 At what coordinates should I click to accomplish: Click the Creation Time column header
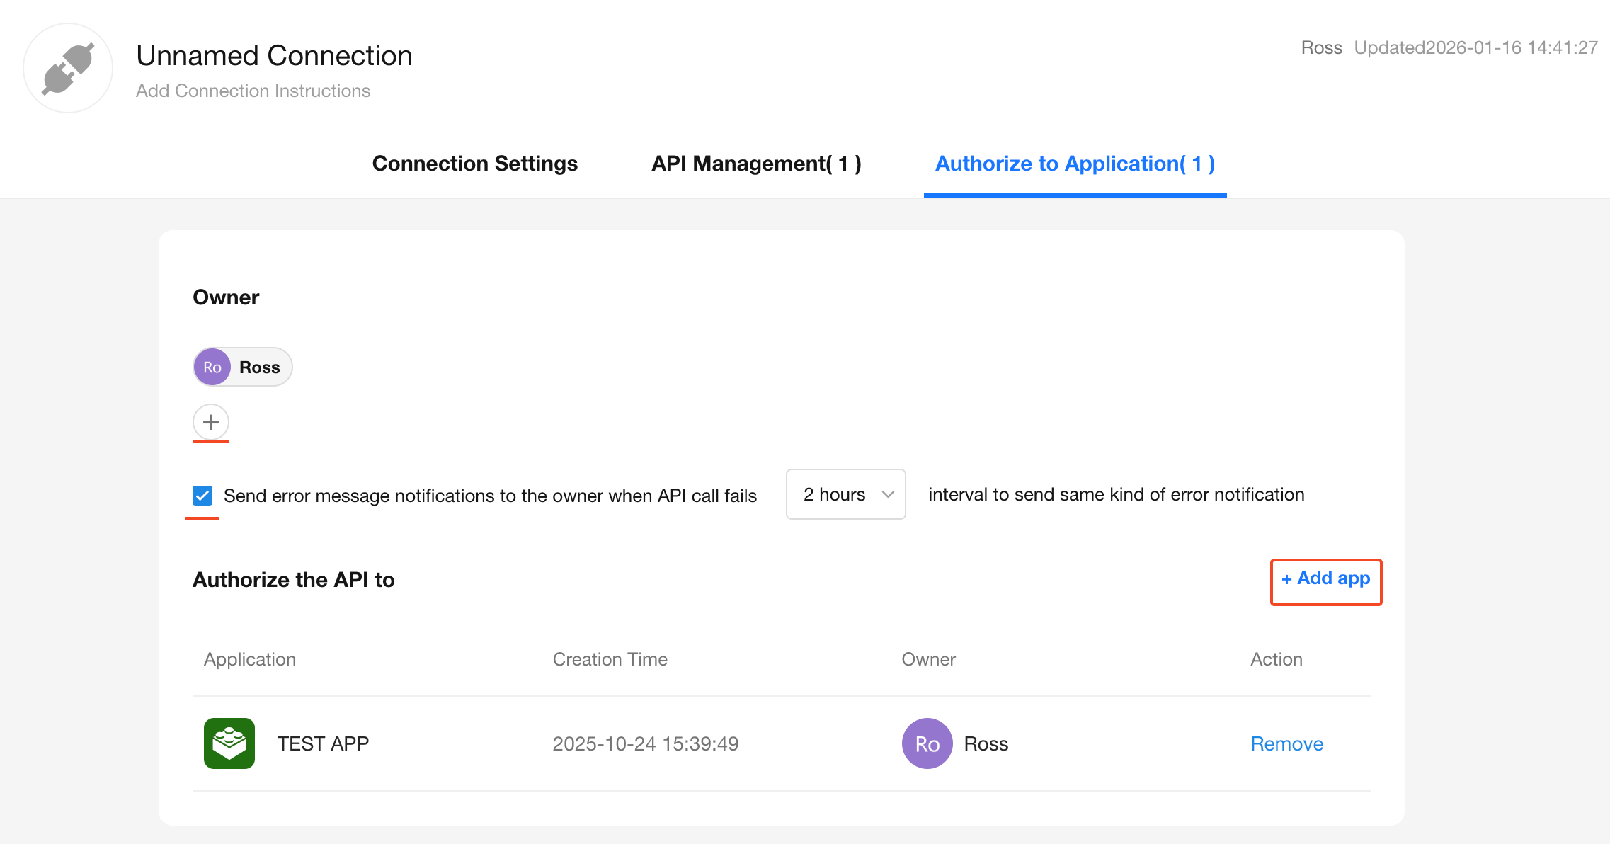point(610,659)
